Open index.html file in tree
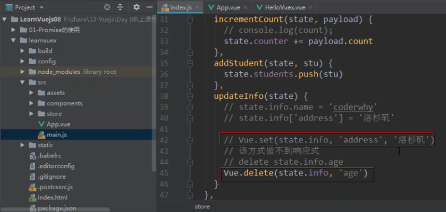Screen dimensions: 446x212 point(52,197)
